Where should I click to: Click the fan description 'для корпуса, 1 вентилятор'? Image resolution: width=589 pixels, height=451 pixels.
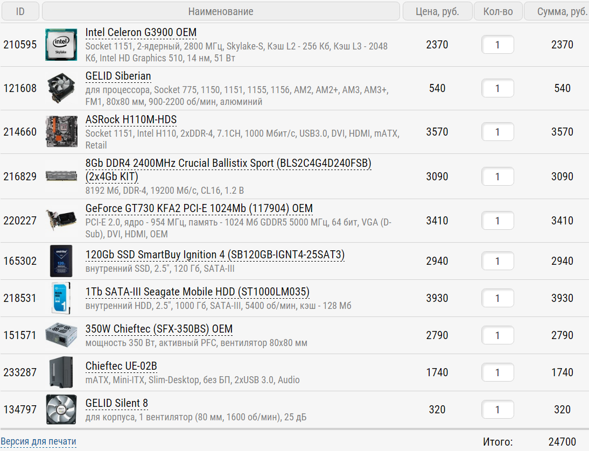click(x=196, y=417)
